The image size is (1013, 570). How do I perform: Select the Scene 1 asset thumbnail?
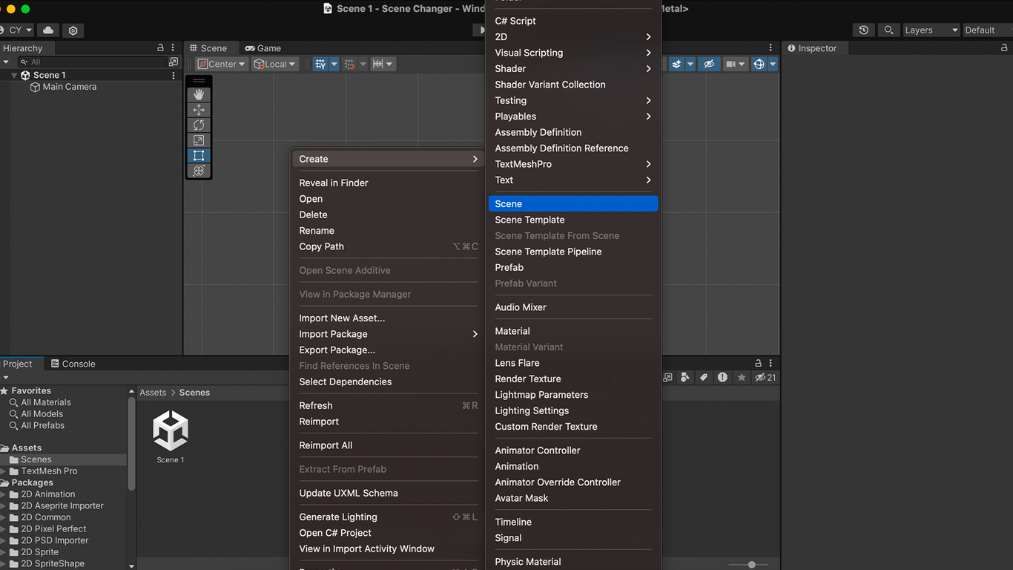(171, 432)
